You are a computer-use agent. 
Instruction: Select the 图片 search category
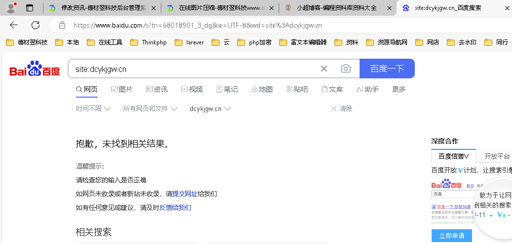122,89
